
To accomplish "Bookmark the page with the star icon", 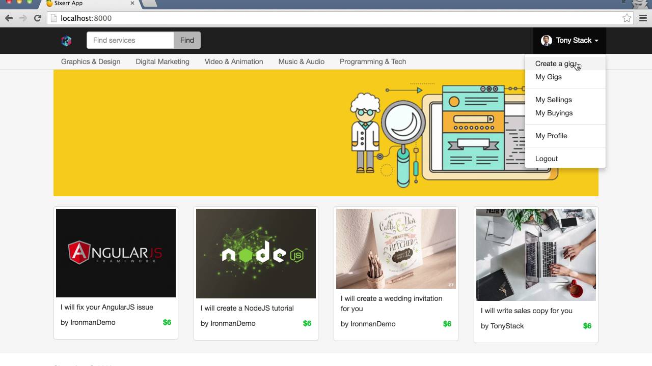I will (627, 18).
